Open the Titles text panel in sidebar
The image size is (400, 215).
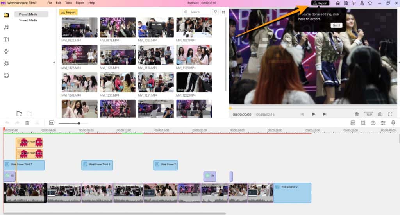point(6,39)
